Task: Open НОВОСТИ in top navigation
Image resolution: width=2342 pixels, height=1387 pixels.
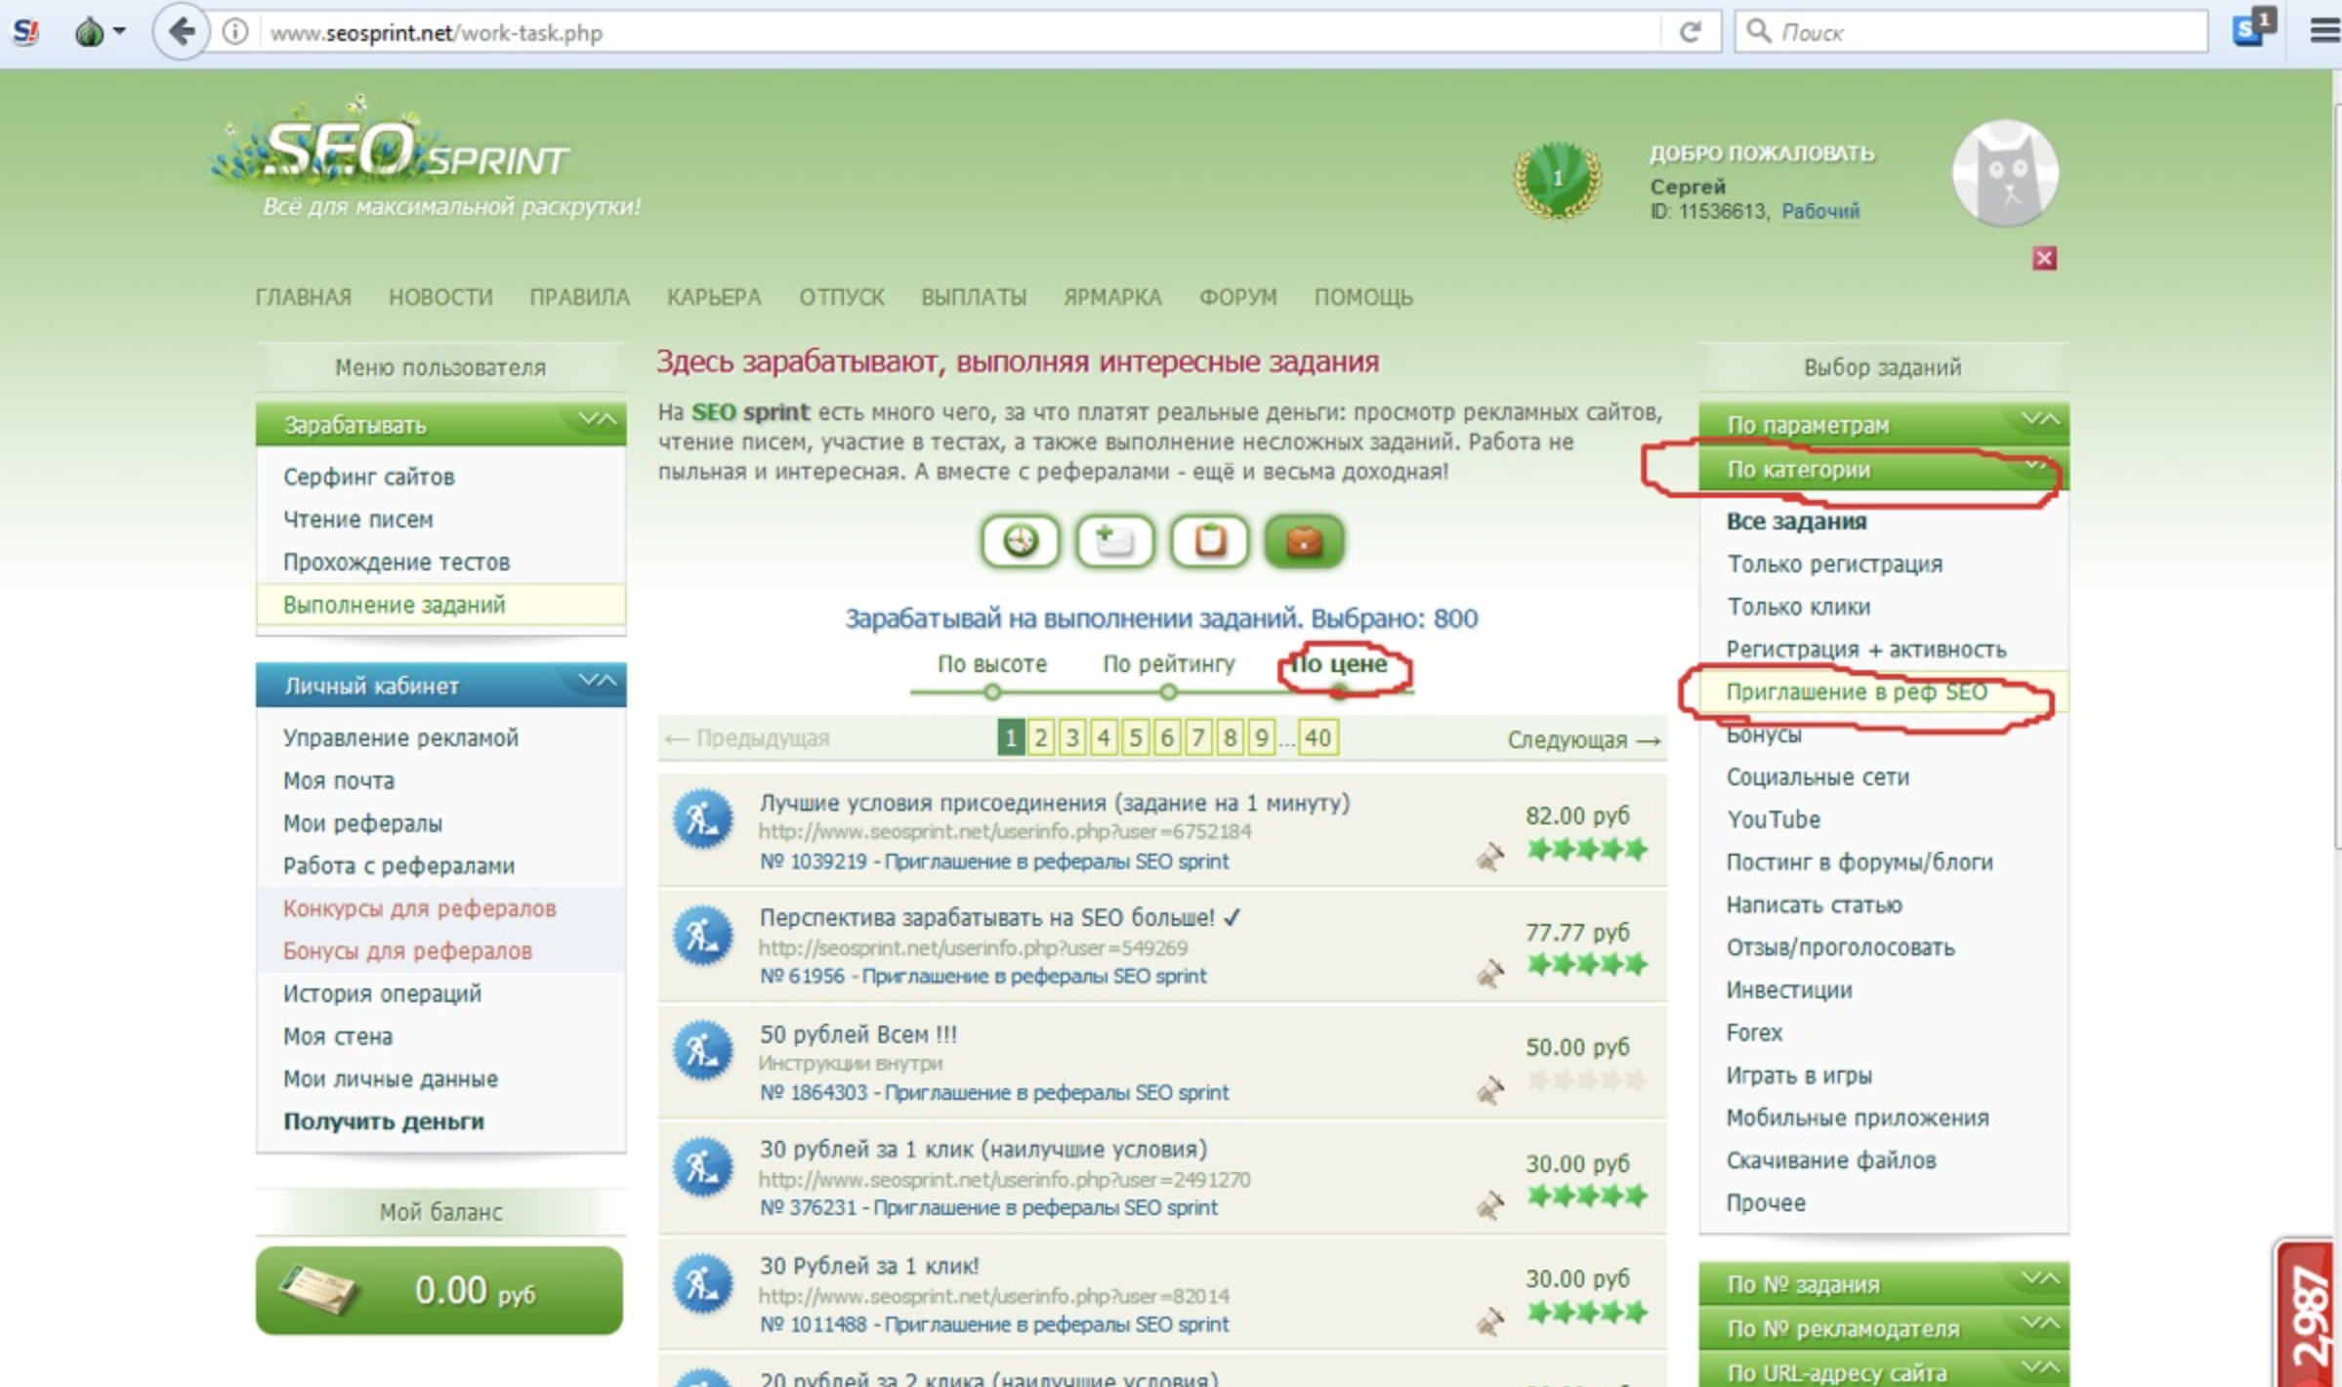Action: pyautogui.click(x=440, y=297)
